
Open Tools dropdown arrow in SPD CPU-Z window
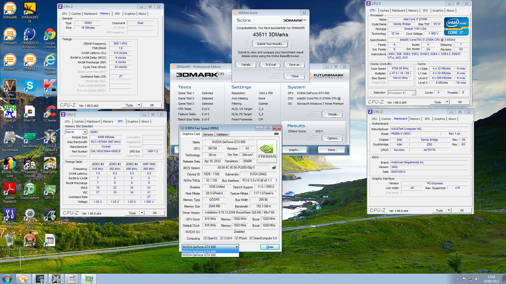point(142,213)
